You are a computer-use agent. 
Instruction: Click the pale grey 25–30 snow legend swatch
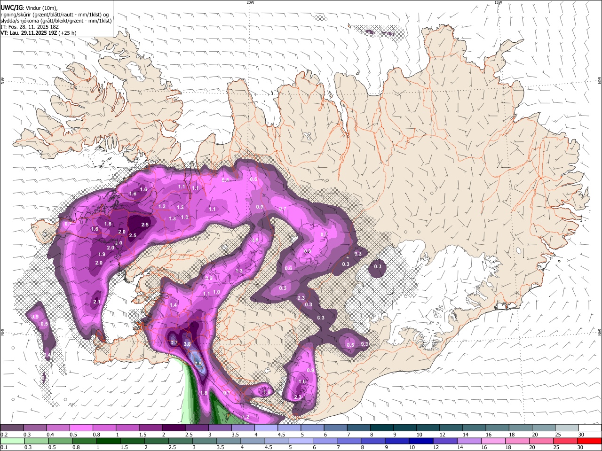[566, 428]
